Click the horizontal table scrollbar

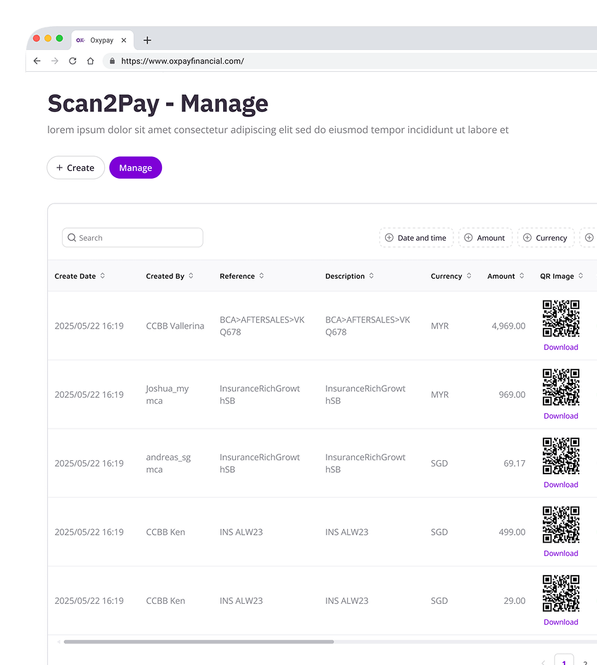pyautogui.click(x=199, y=642)
